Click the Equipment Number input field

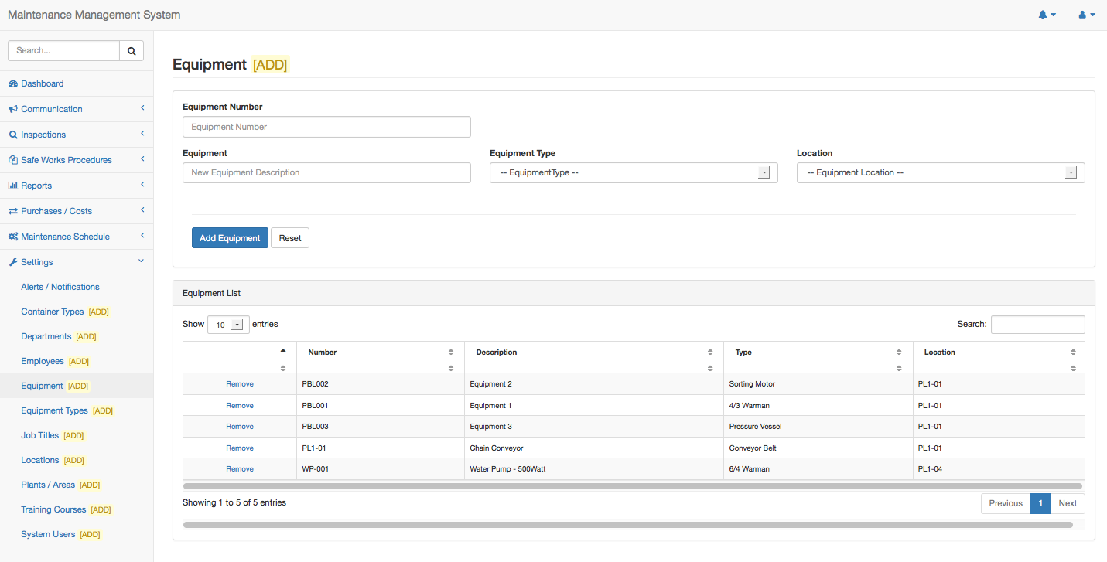(x=326, y=127)
